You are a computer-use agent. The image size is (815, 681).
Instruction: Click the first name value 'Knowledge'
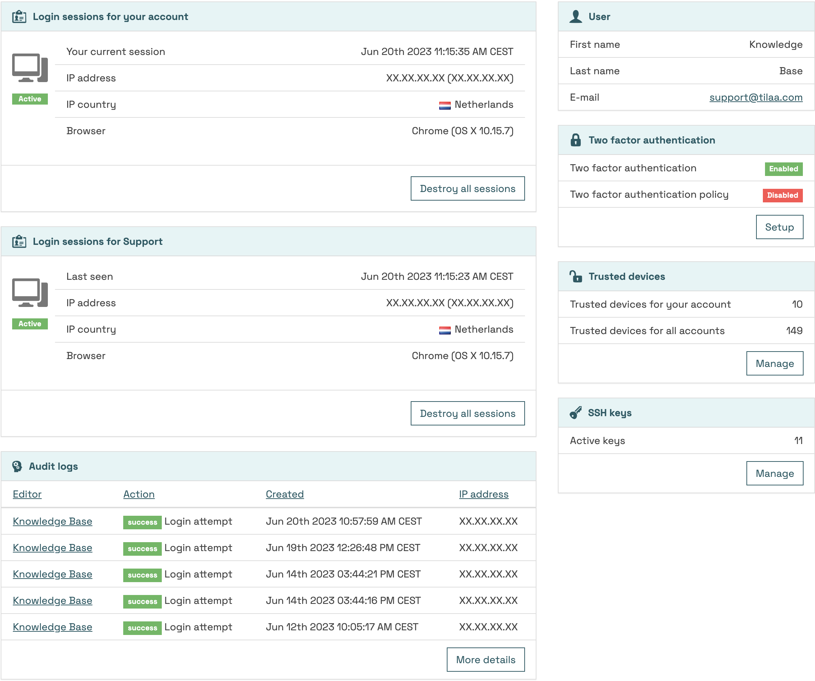point(776,45)
